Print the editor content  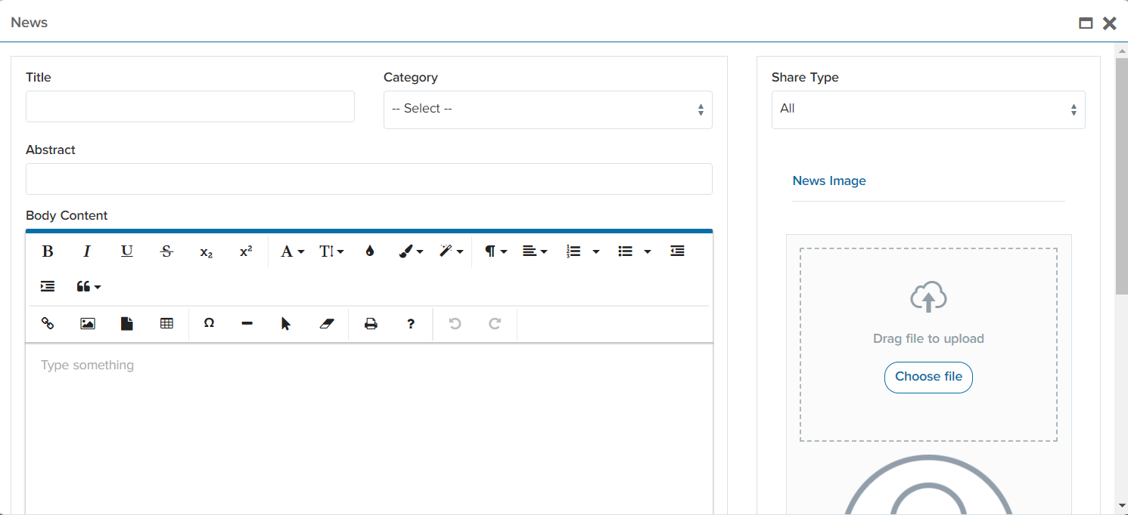371,323
